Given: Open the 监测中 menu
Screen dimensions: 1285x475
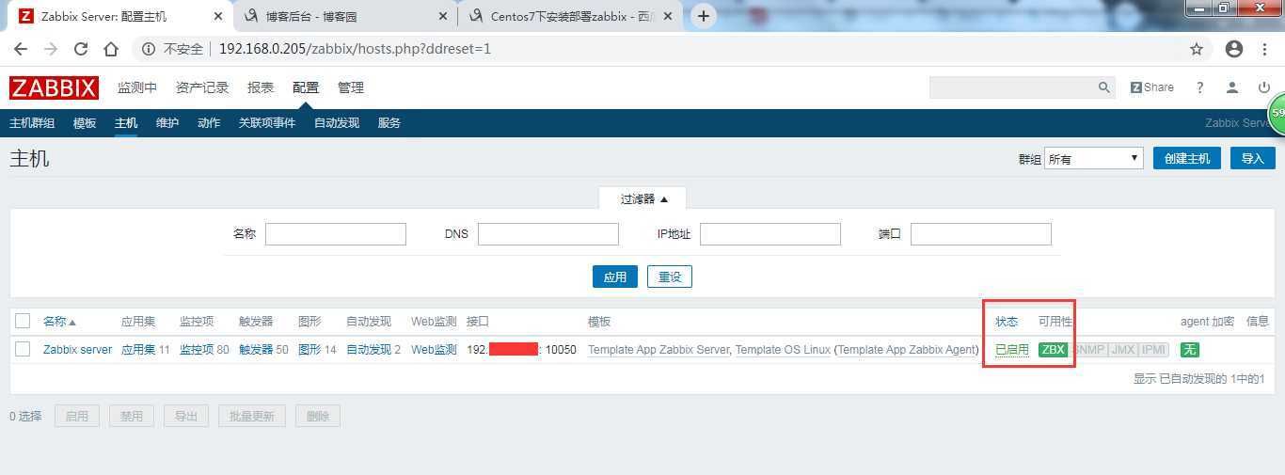Looking at the screenshot, I should tap(137, 87).
